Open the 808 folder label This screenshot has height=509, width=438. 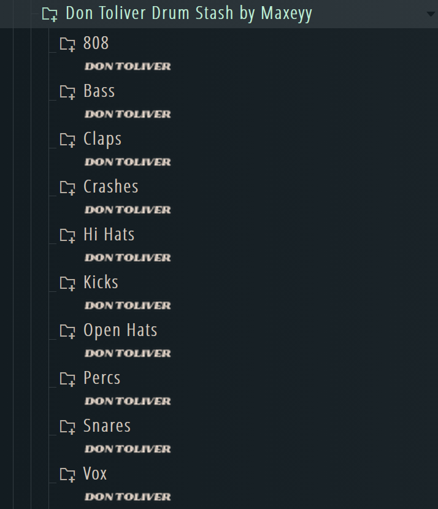click(96, 43)
